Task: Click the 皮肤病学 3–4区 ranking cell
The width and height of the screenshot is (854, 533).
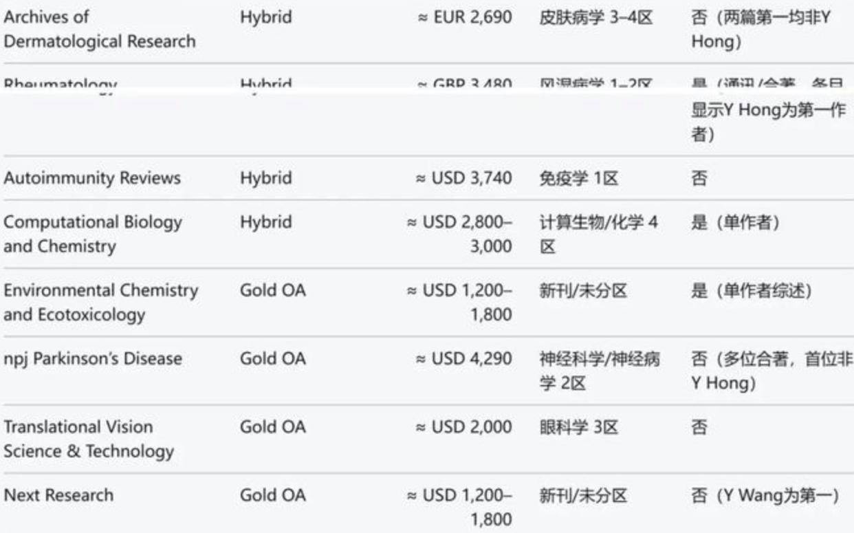Action: click(x=595, y=17)
